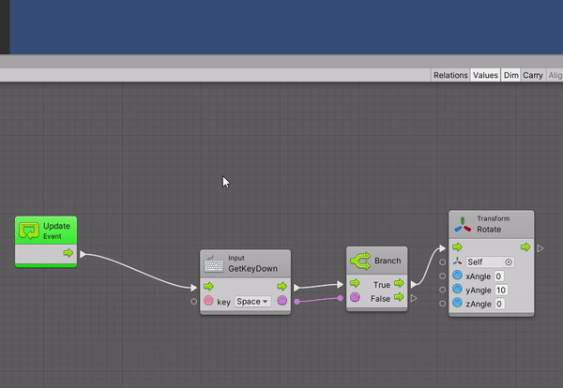Click the Branch node fork icon
The width and height of the screenshot is (563, 388).
(359, 261)
